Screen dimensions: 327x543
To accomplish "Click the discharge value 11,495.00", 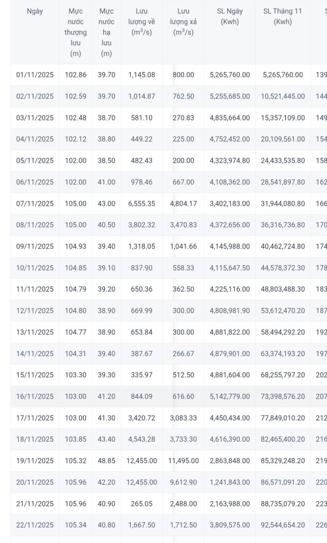I will coord(183,461).
